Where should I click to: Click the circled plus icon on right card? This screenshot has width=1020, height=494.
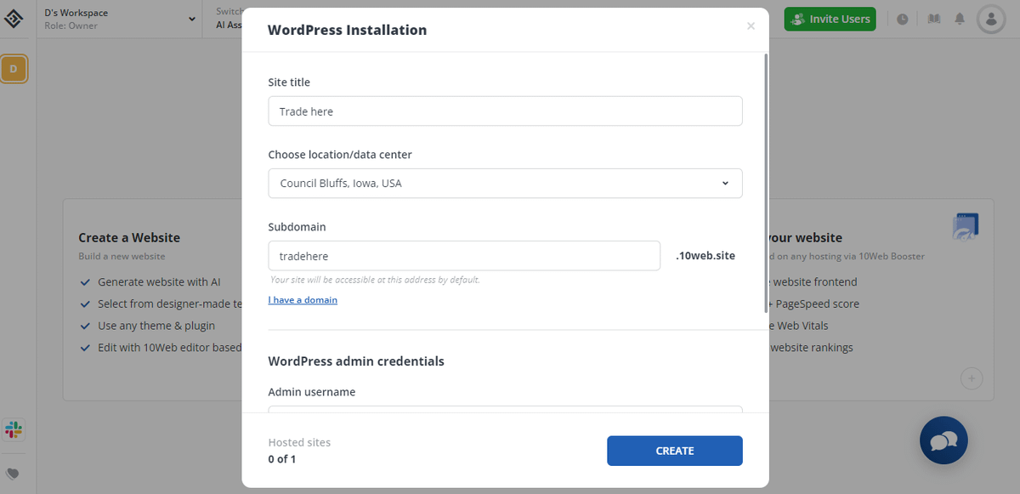click(x=972, y=378)
